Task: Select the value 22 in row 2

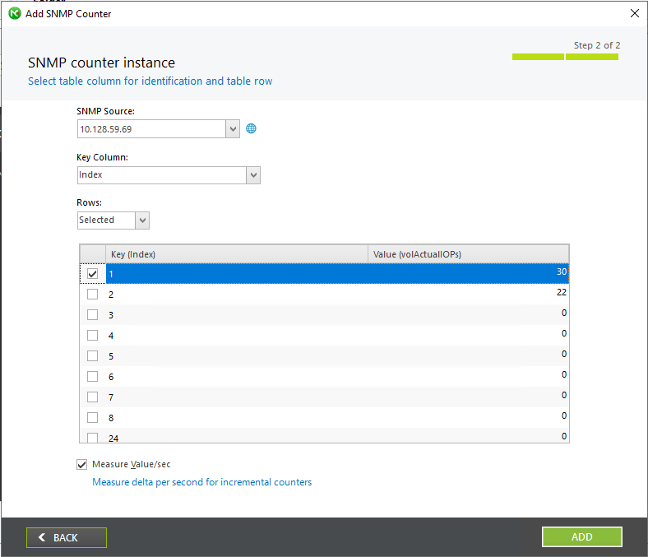Action: pos(561,292)
